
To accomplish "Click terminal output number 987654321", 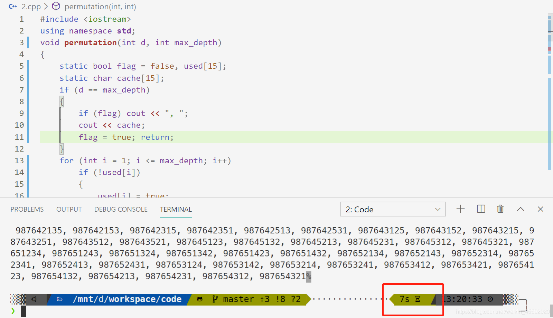I will coord(282,276).
